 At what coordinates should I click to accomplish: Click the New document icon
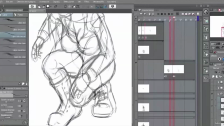pyautogui.click(x=39, y=6)
